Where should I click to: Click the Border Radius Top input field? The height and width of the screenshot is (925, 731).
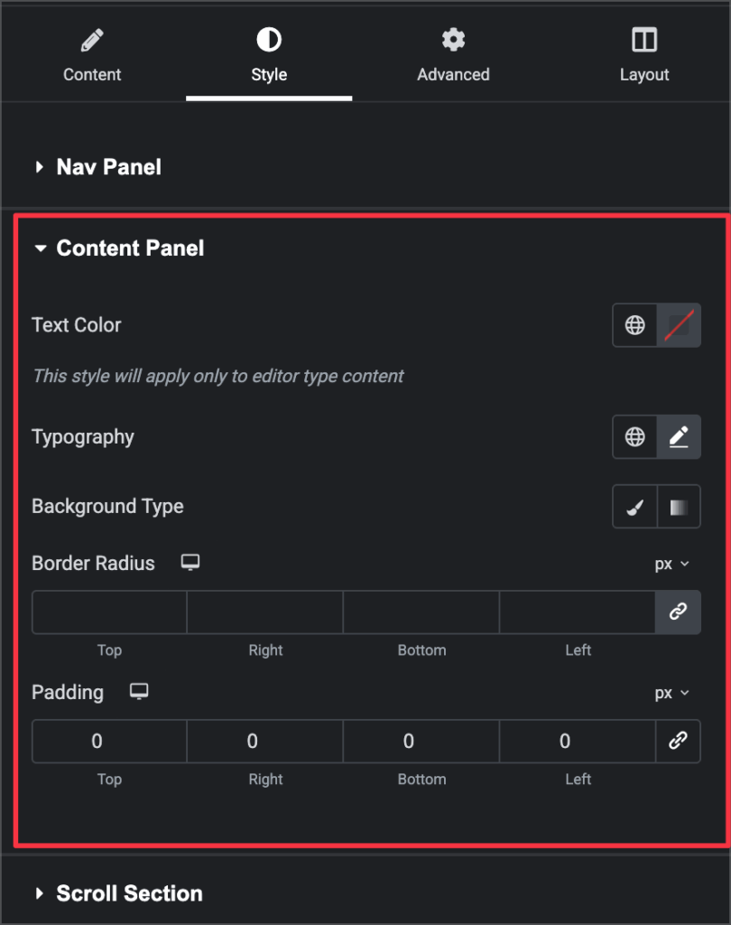109,612
